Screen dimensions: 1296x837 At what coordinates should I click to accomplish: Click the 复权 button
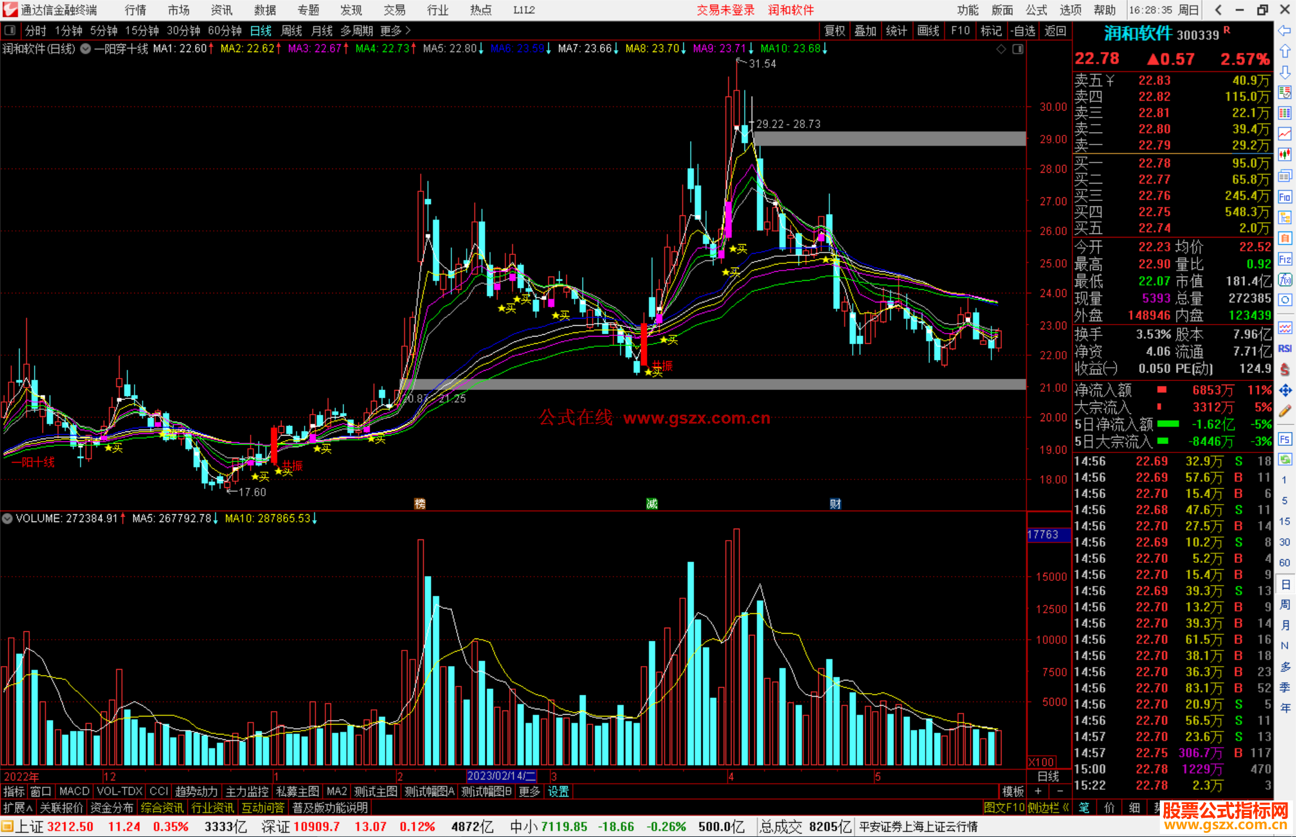click(x=835, y=31)
